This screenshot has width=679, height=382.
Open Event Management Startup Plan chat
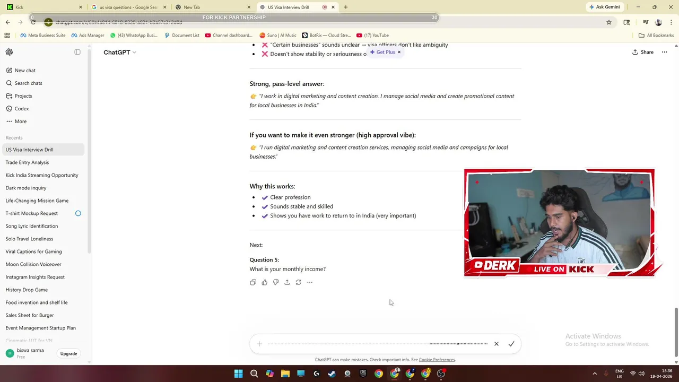43,328
